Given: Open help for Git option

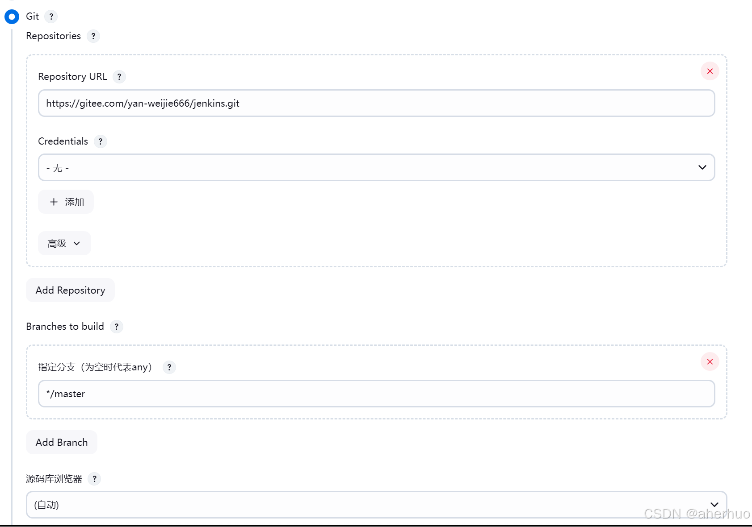Looking at the screenshot, I should pos(51,17).
